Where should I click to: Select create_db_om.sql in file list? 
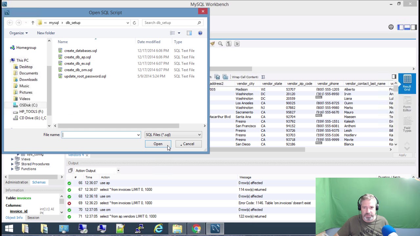pyautogui.click(x=78, y=70)
